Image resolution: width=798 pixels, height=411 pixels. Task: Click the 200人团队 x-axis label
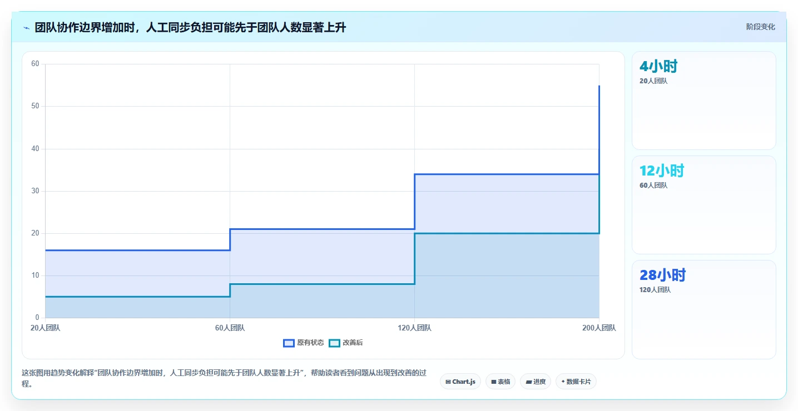click(599, 328)
